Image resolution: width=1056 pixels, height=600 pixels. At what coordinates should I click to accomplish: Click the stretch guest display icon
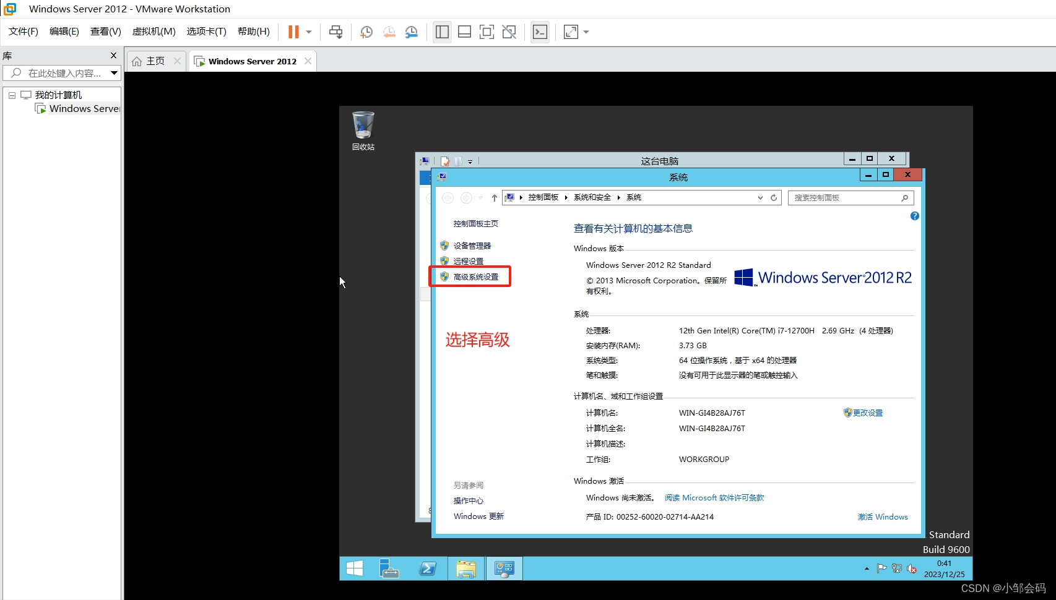point(571,32)
